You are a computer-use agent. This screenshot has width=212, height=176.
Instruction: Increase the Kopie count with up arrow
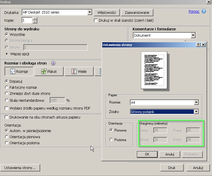click(35, 19)
